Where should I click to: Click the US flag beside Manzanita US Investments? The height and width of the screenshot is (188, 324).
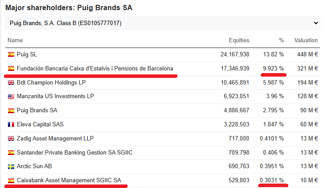click(11, 96)
